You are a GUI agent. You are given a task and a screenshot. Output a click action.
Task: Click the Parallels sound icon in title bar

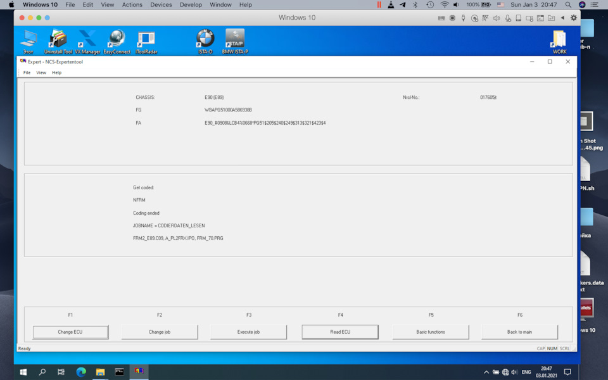[497, 18]
